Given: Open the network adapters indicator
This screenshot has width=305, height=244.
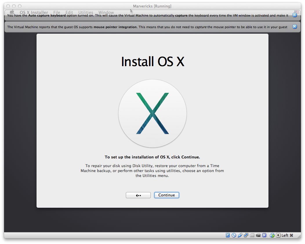Looking at the screenshot, I should point(246,235).
